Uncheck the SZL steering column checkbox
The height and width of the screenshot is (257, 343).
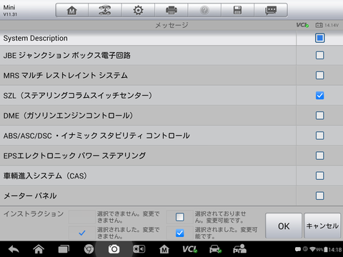click(319, 96)
